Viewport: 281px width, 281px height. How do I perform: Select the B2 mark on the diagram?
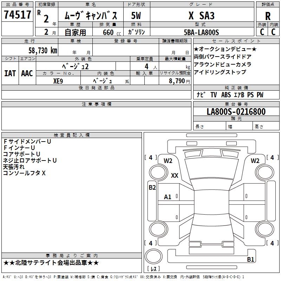(152, 188)
